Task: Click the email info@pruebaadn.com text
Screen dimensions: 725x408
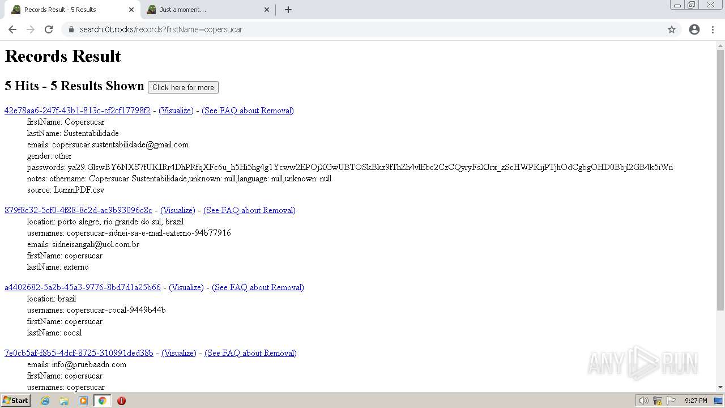Action: click(x=89, y=364)
